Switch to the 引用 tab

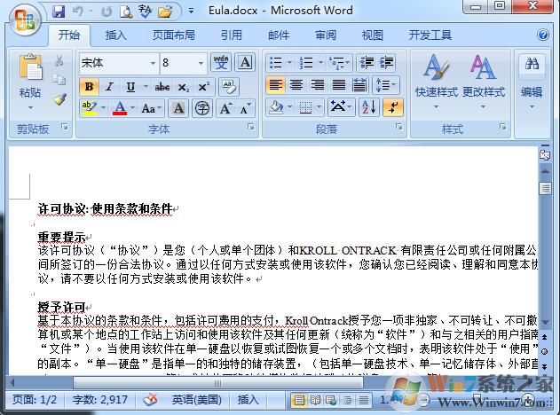pyautogui.click(x=231, y=35)
